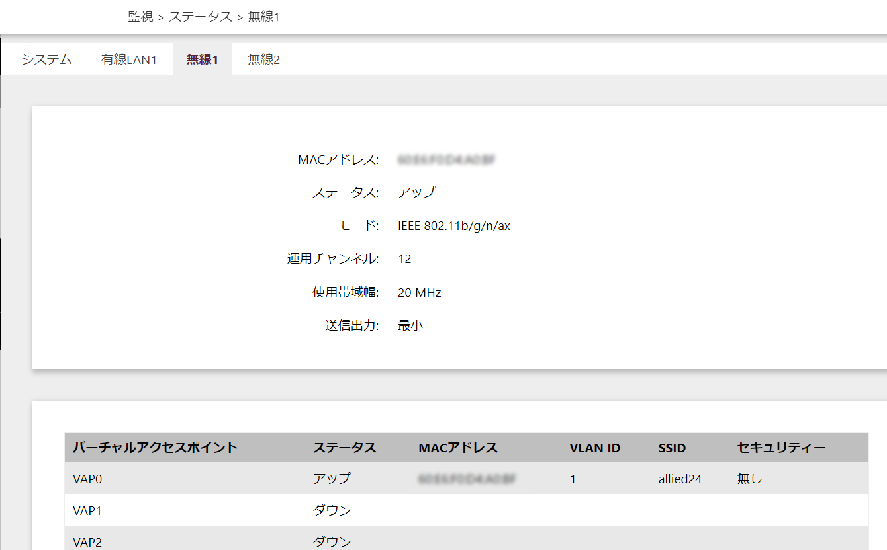Click the VLAN ID column header
Viewport: 887px width, 550px height.
(x=594, y=448)
